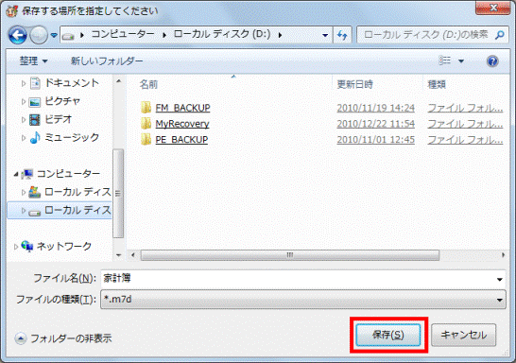Click the ネットワーク globe icon
The height and width of the screenshot is (363, 516).
coord(27,246)
